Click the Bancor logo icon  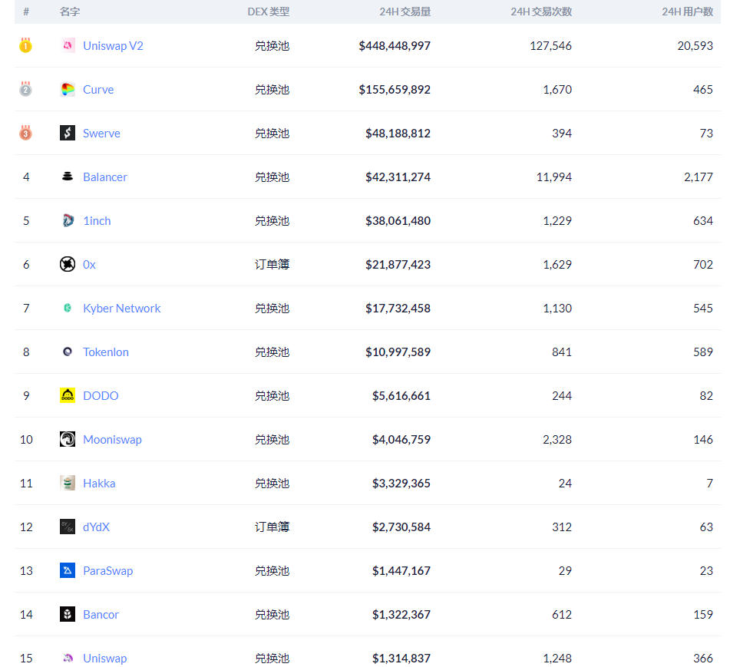point(68,615)
